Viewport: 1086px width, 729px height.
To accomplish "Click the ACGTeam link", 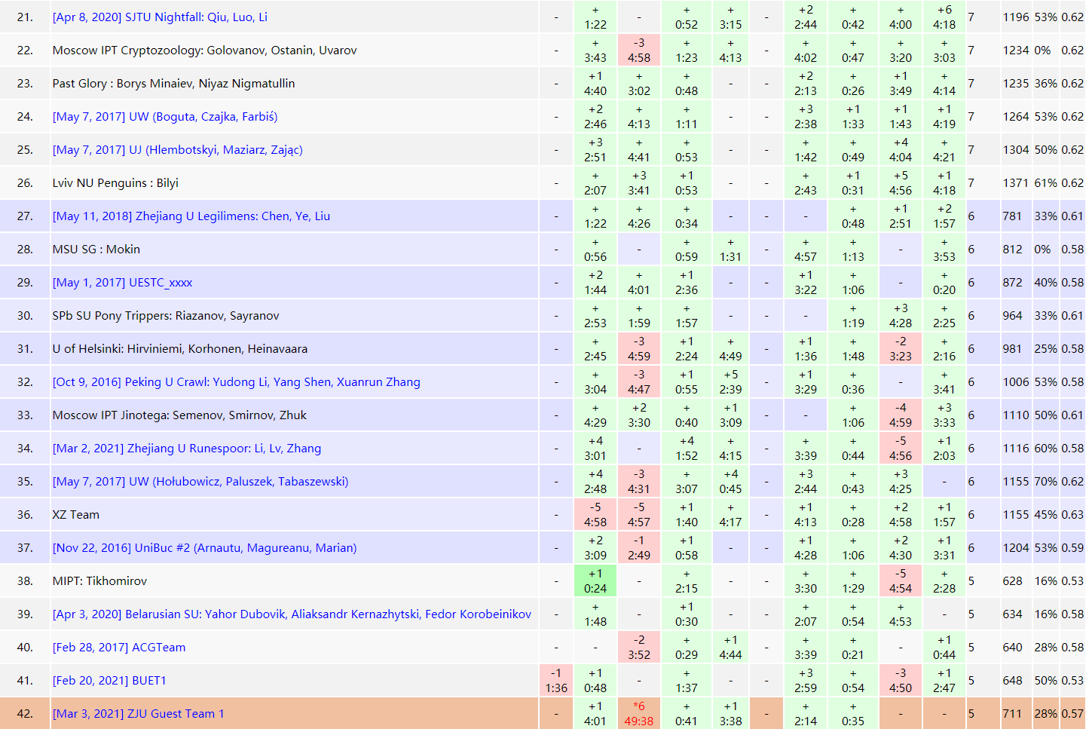I will coord(119,648).
